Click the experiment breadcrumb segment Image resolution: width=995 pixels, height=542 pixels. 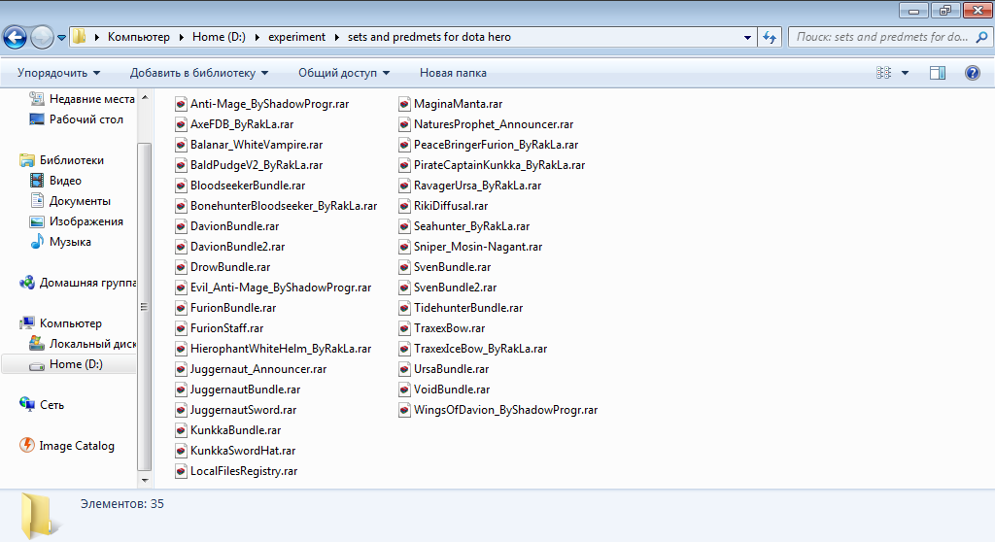296,37
